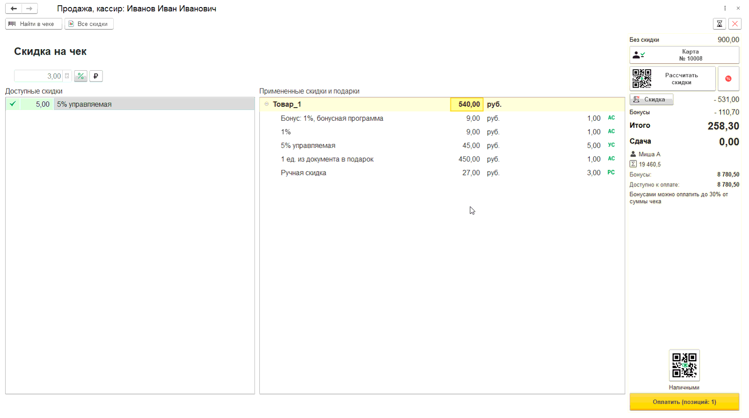Click the Итого total 258,30
The height and width of the screenshot is (418, 749).
click(723, 126)
